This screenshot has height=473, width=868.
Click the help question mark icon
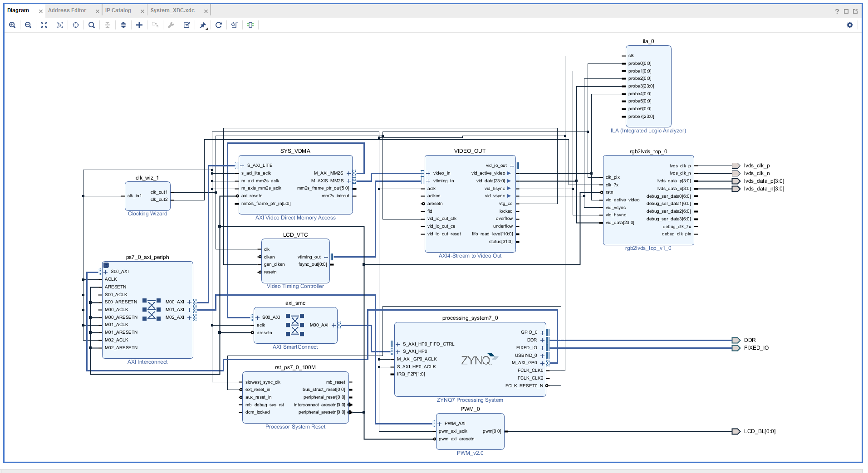[837, 11]
